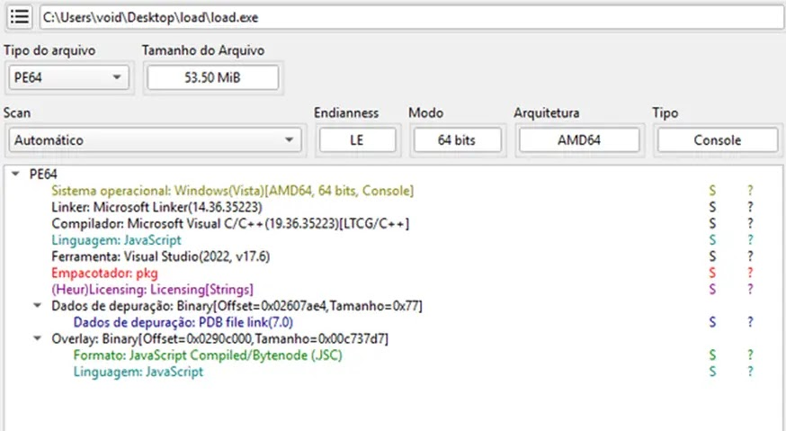The height and width of the screenshot is (431, 786).
Task: Collapse the Dados de depuração Binary node
Action: pyautogui.click(x=37, y=306)
